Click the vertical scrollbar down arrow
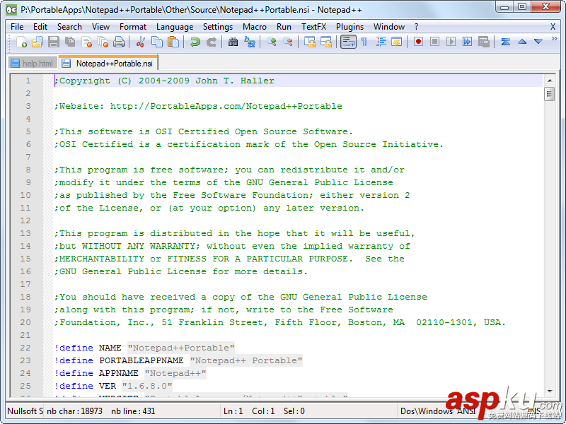The image size is (566, 424). pyautogui.click(x=550, y=391)
